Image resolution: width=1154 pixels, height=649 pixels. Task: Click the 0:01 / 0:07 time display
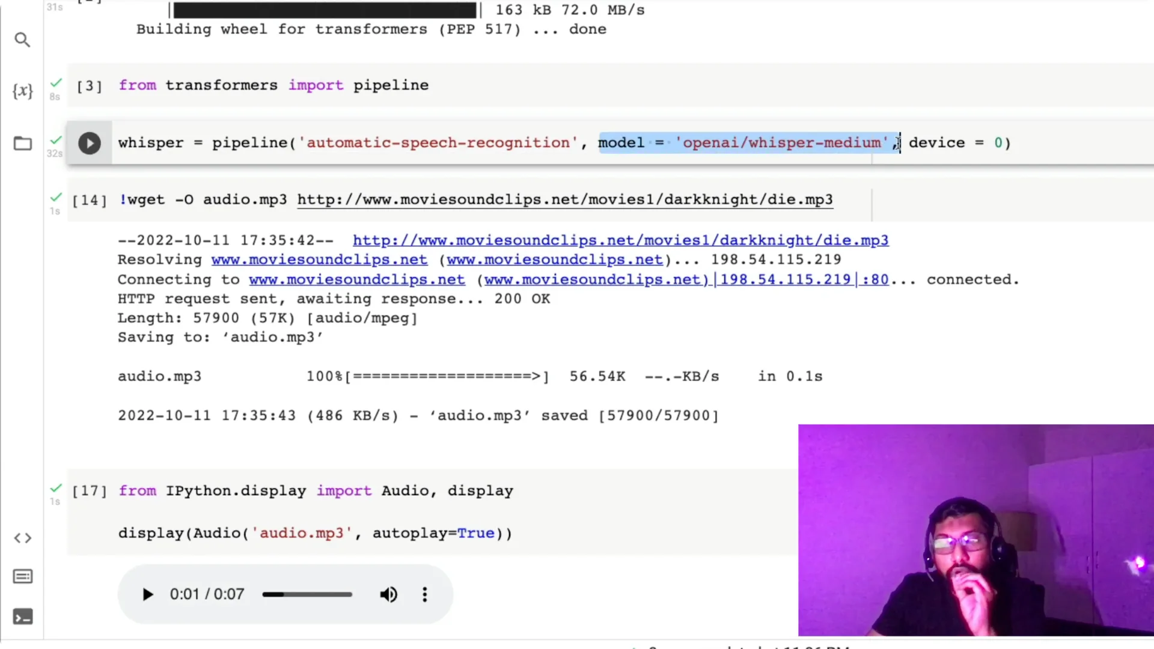[207, 594]
